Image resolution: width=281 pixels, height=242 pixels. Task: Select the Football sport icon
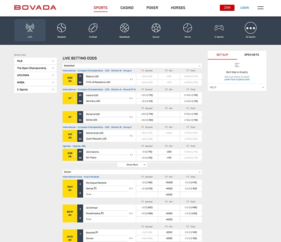[93, 28]
